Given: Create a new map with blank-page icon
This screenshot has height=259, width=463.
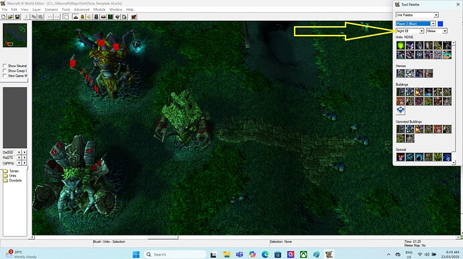Looking at the screenshot, I should (3, 17).
